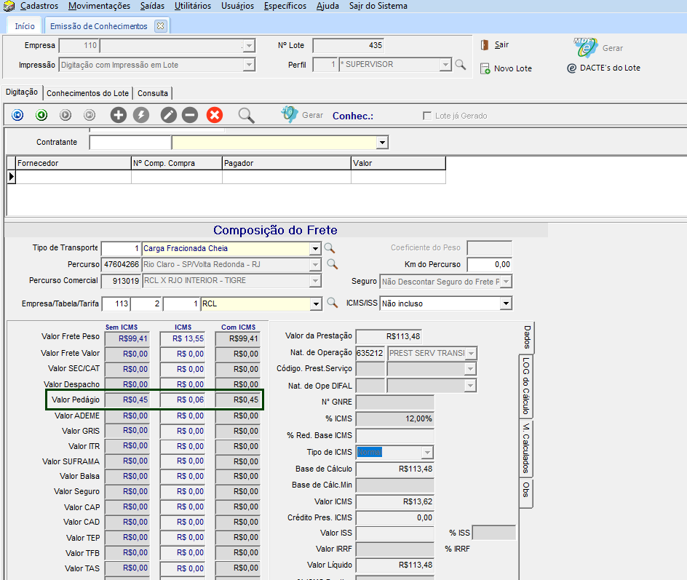Viewport: 687px width, 580px height.
Task: Open the Movimentações menu
Action: pos(99,6)
